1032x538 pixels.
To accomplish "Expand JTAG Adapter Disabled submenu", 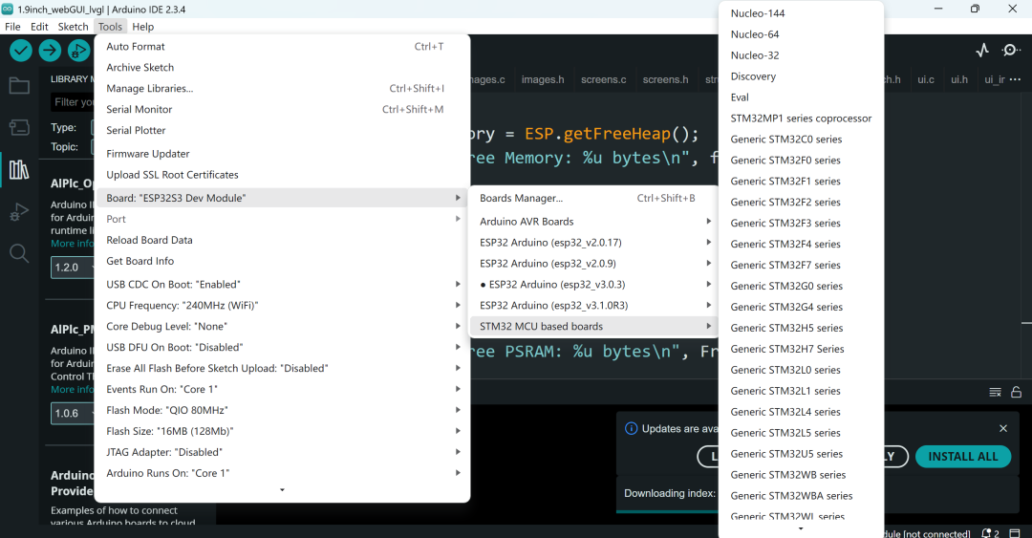I will coord(282,452).
